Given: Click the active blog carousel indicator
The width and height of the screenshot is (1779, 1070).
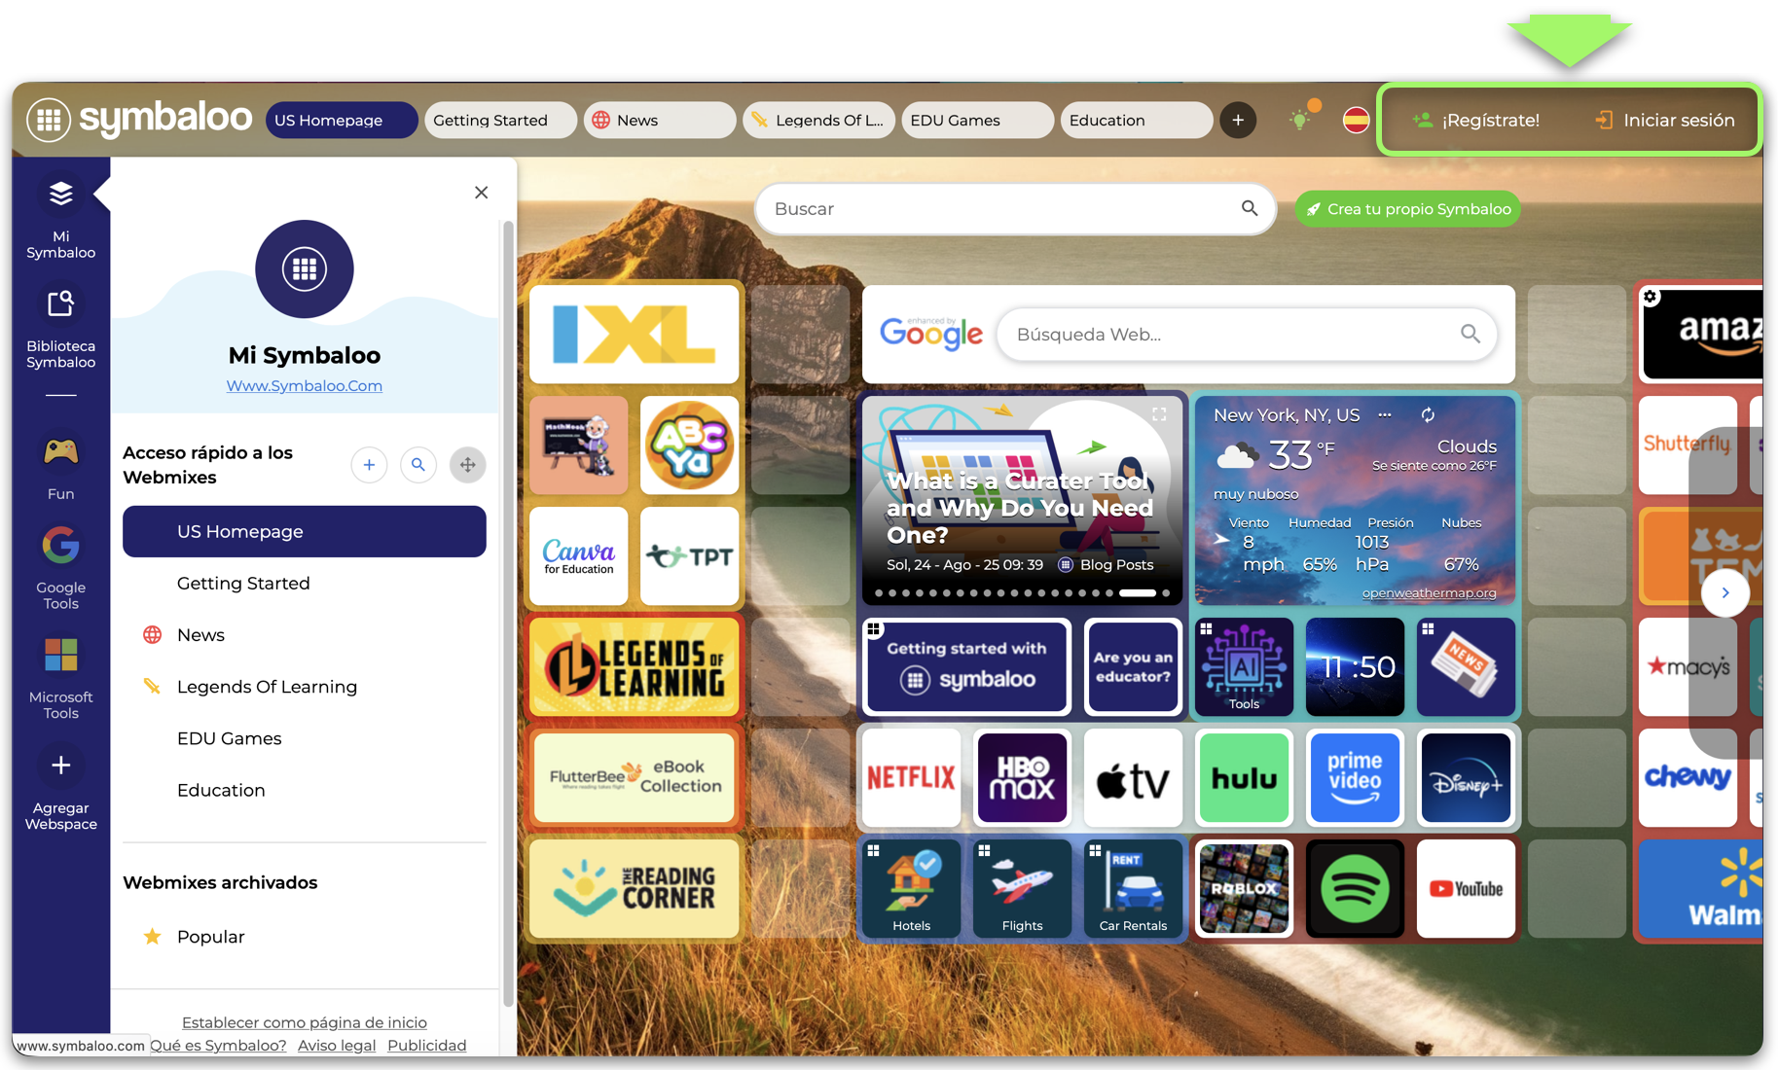Looking at the screenshot, I should coord(1138,593).
